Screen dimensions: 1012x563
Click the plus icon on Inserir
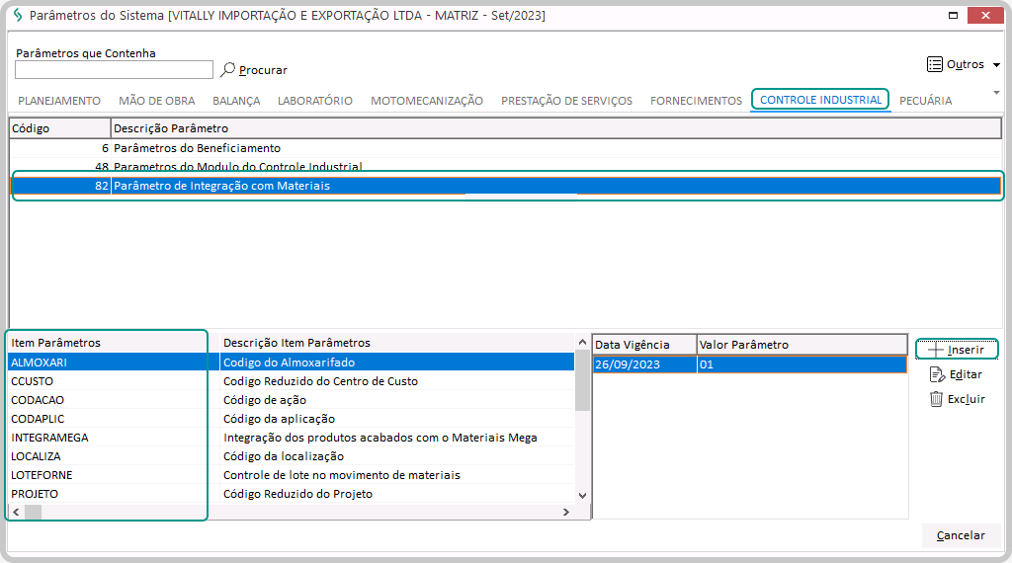click(x=935, y=350)
